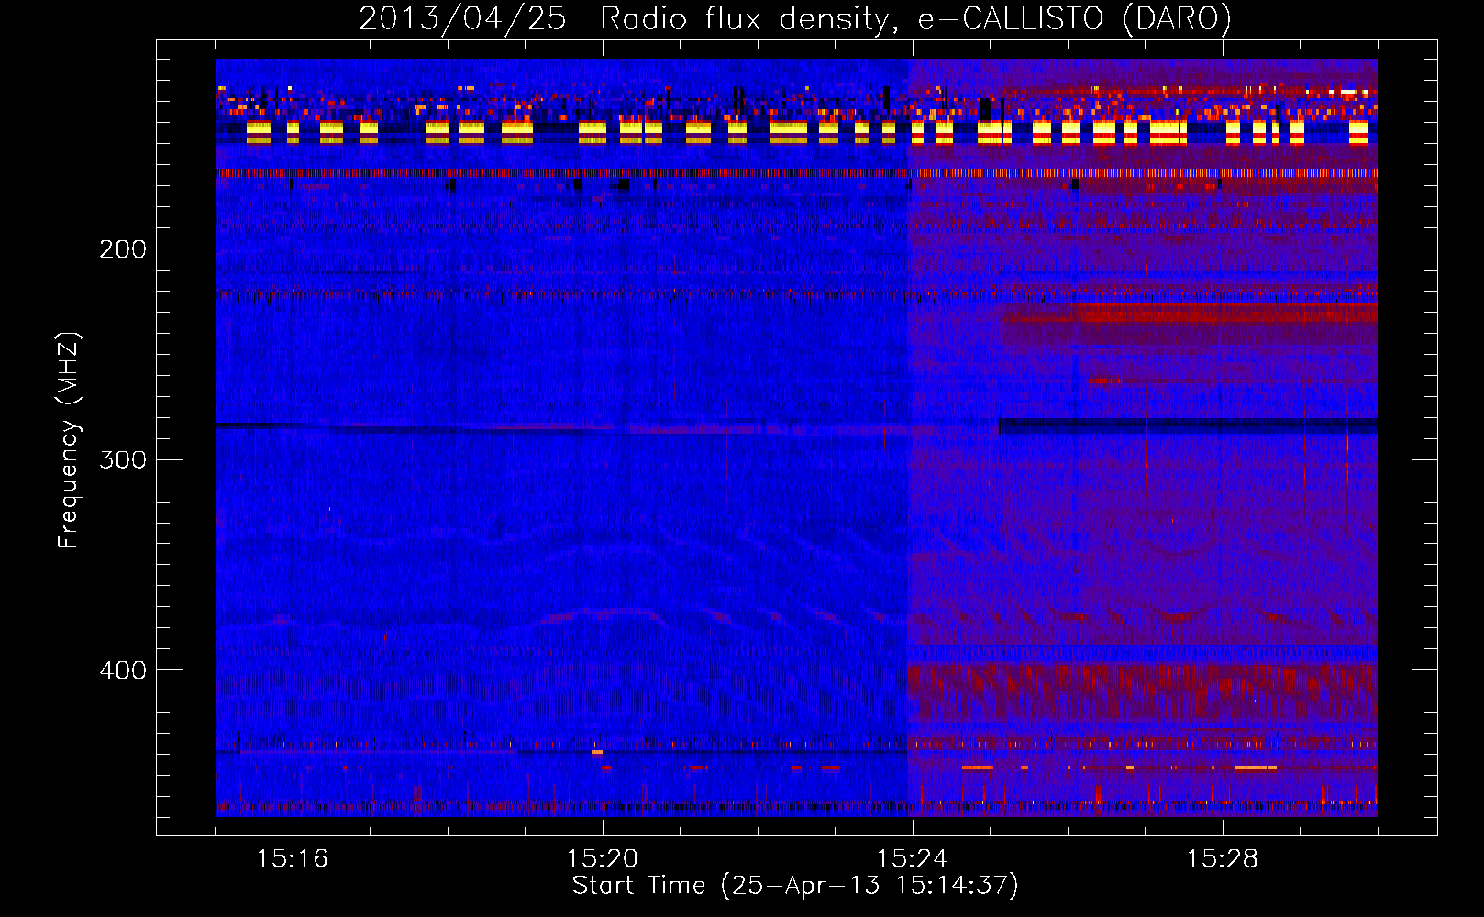Image resolution: width=1484 pixels, height=917 pixels.
Task: Click the 15:20 time tick label
Action: (602, 859)
